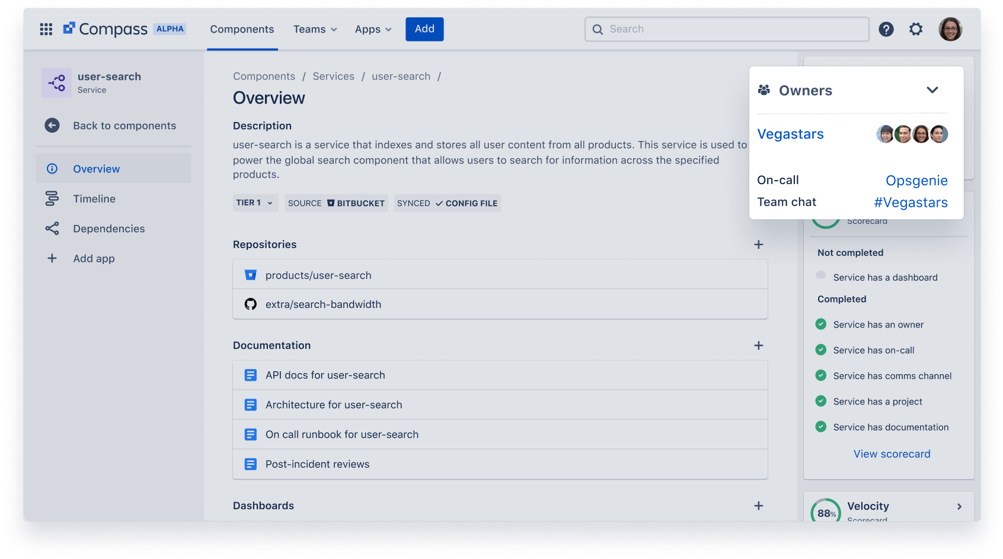Click the GitHub icon next to extra/search-bandwidth
The height and width of the screenshot is (559, 1003).
[251, 304]
